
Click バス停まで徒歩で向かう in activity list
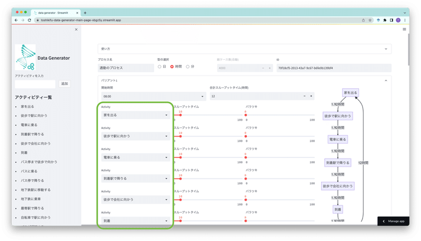point(39,162)
